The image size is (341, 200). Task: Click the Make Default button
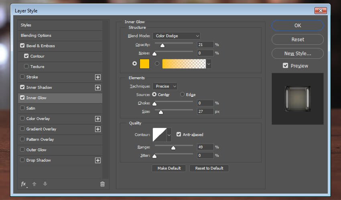coord(169,168)
